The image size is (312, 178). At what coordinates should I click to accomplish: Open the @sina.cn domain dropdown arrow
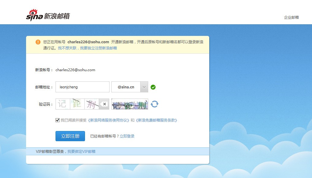coord(144,87)
